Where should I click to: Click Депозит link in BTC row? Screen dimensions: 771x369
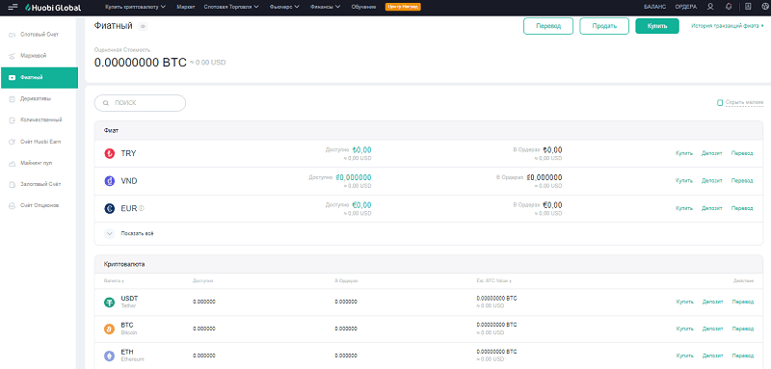(x=713, y=329)
